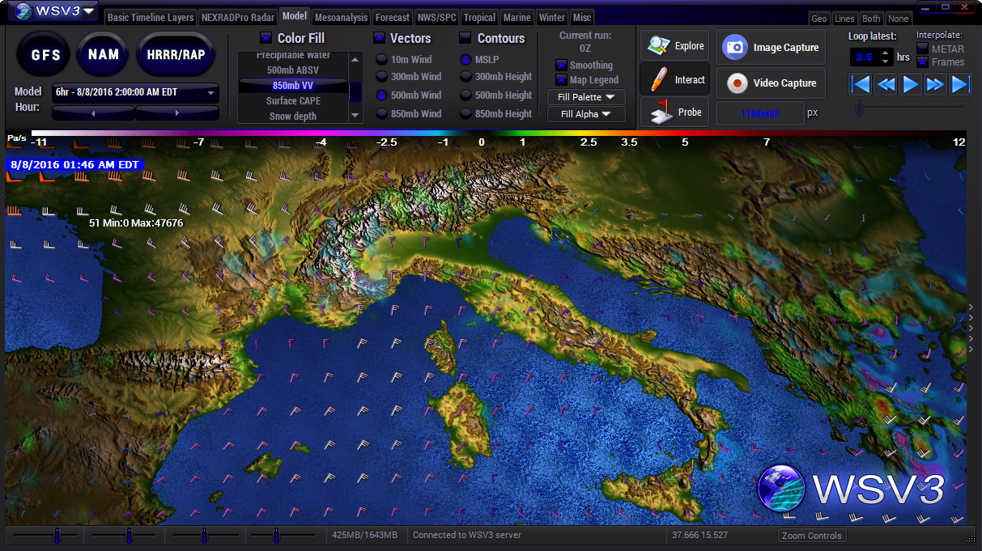The width and height of the screenshot is (982, 551).
Task: Select the 850mb Height contour option
Action: pos(466,114)
